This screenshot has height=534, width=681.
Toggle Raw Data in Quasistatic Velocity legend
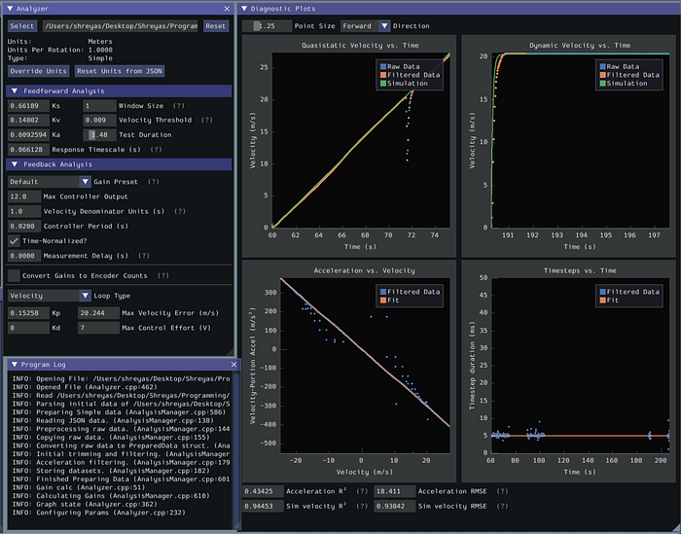click(400, 66)
